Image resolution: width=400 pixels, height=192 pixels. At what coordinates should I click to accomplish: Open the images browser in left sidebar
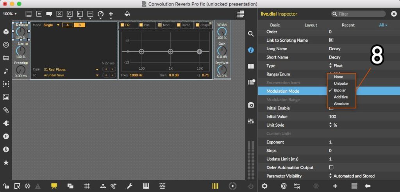[6, 97]
